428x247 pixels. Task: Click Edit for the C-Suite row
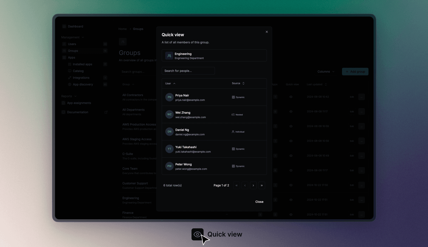coord(352,156)
